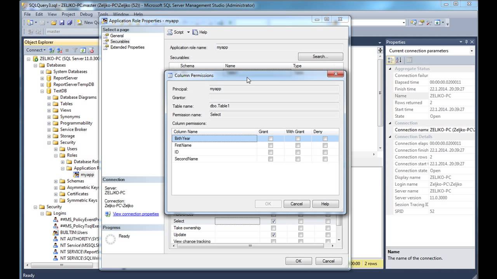
Task: Select the ReportServer database
Action: (x=66, y=78)
